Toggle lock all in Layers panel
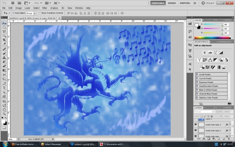 coord(211,116)
